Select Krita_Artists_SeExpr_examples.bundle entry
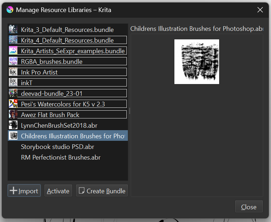271x222 pixels. 68,51
